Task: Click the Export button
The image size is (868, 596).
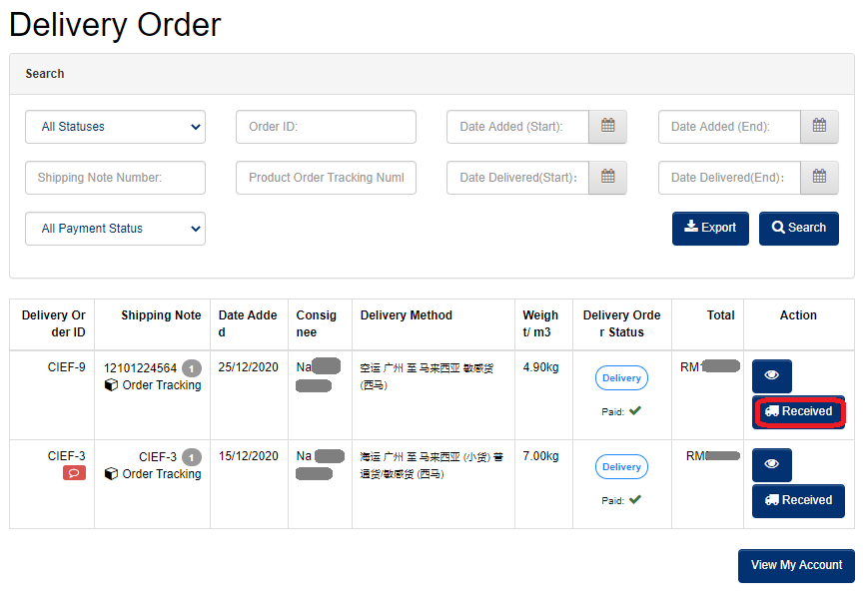Action: [710, 228]
